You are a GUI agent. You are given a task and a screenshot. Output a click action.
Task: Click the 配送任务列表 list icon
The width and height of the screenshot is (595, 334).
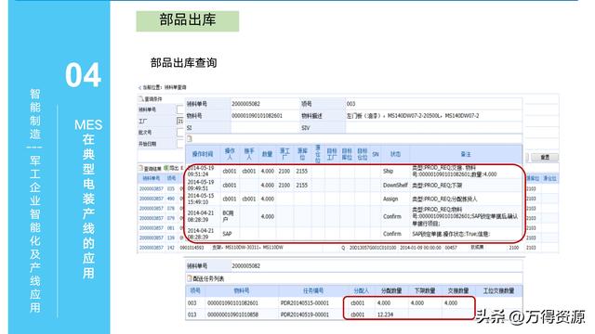(x=190, y=278)
